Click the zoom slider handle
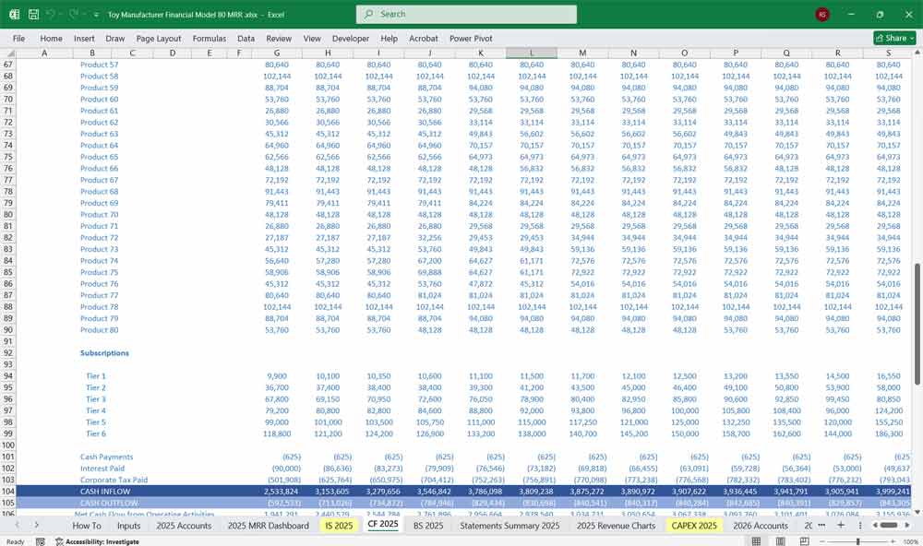This screenshot has height=546, width=923. (x=858, y=541)
